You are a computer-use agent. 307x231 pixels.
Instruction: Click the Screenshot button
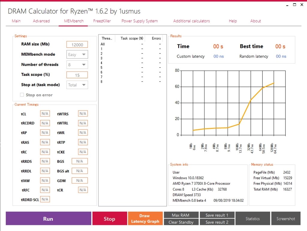coord(286,218)
